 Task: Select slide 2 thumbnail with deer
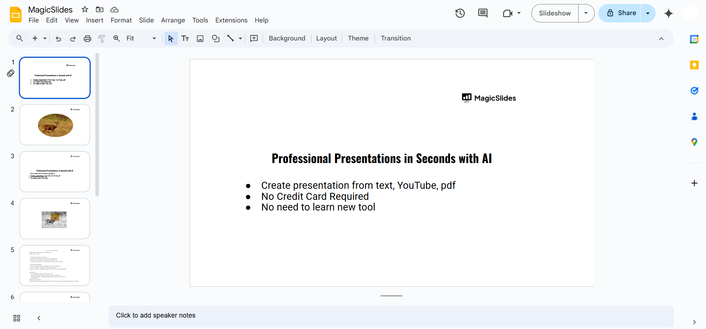point(55,125)
